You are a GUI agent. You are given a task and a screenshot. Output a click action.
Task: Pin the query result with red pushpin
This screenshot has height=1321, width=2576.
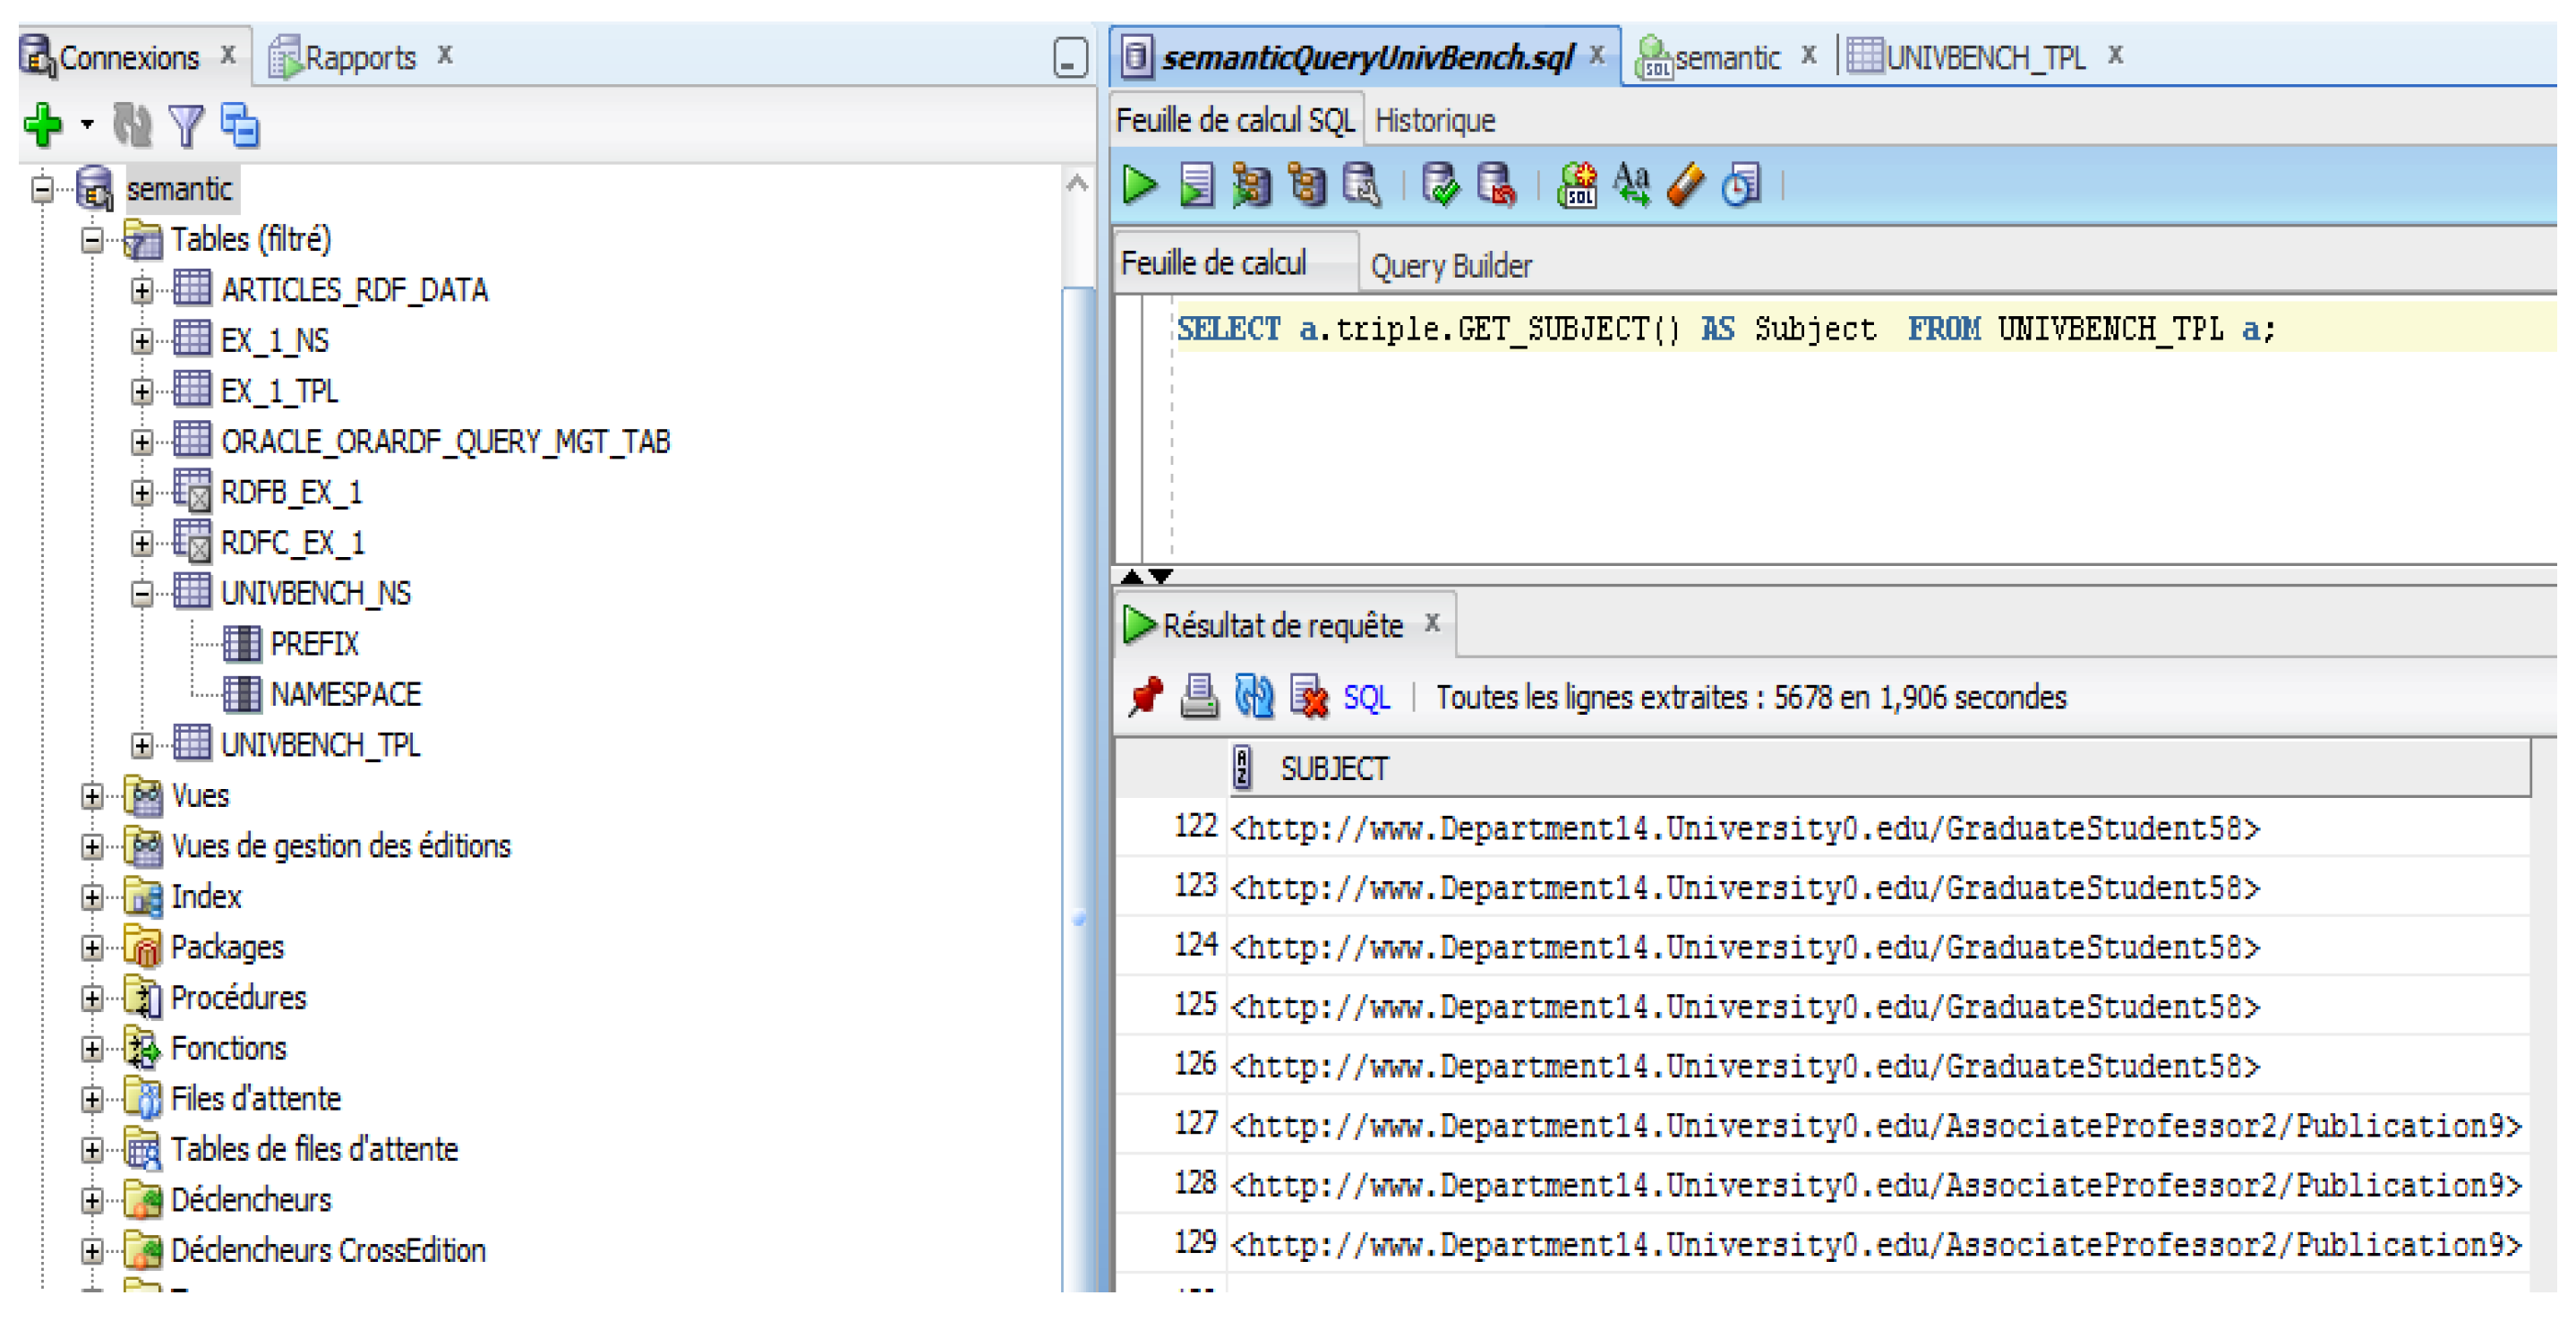click(1146, 697)
